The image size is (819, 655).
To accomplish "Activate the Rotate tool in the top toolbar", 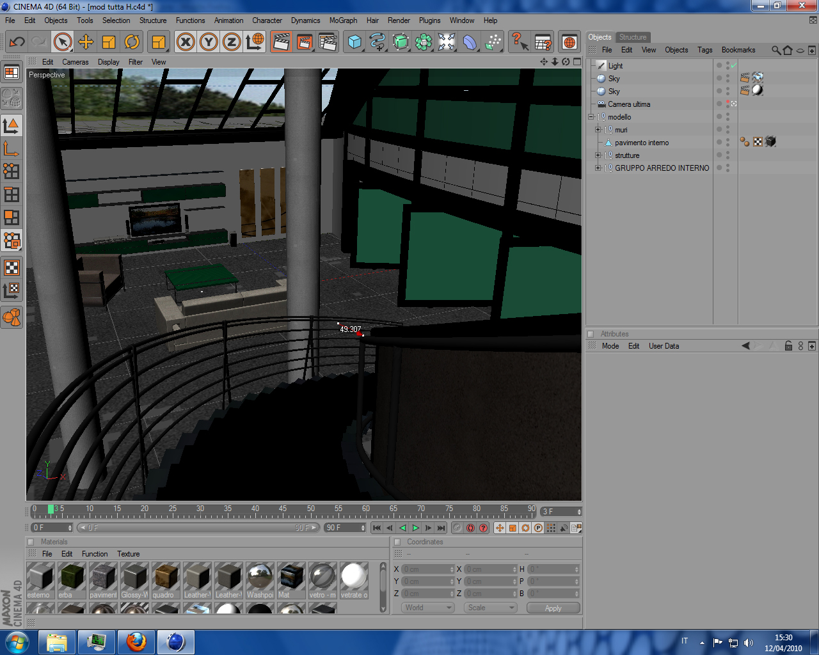I will click(132, 42).
